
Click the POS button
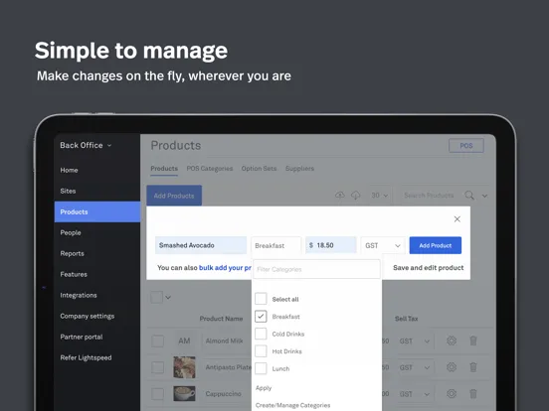click(466, 145)
